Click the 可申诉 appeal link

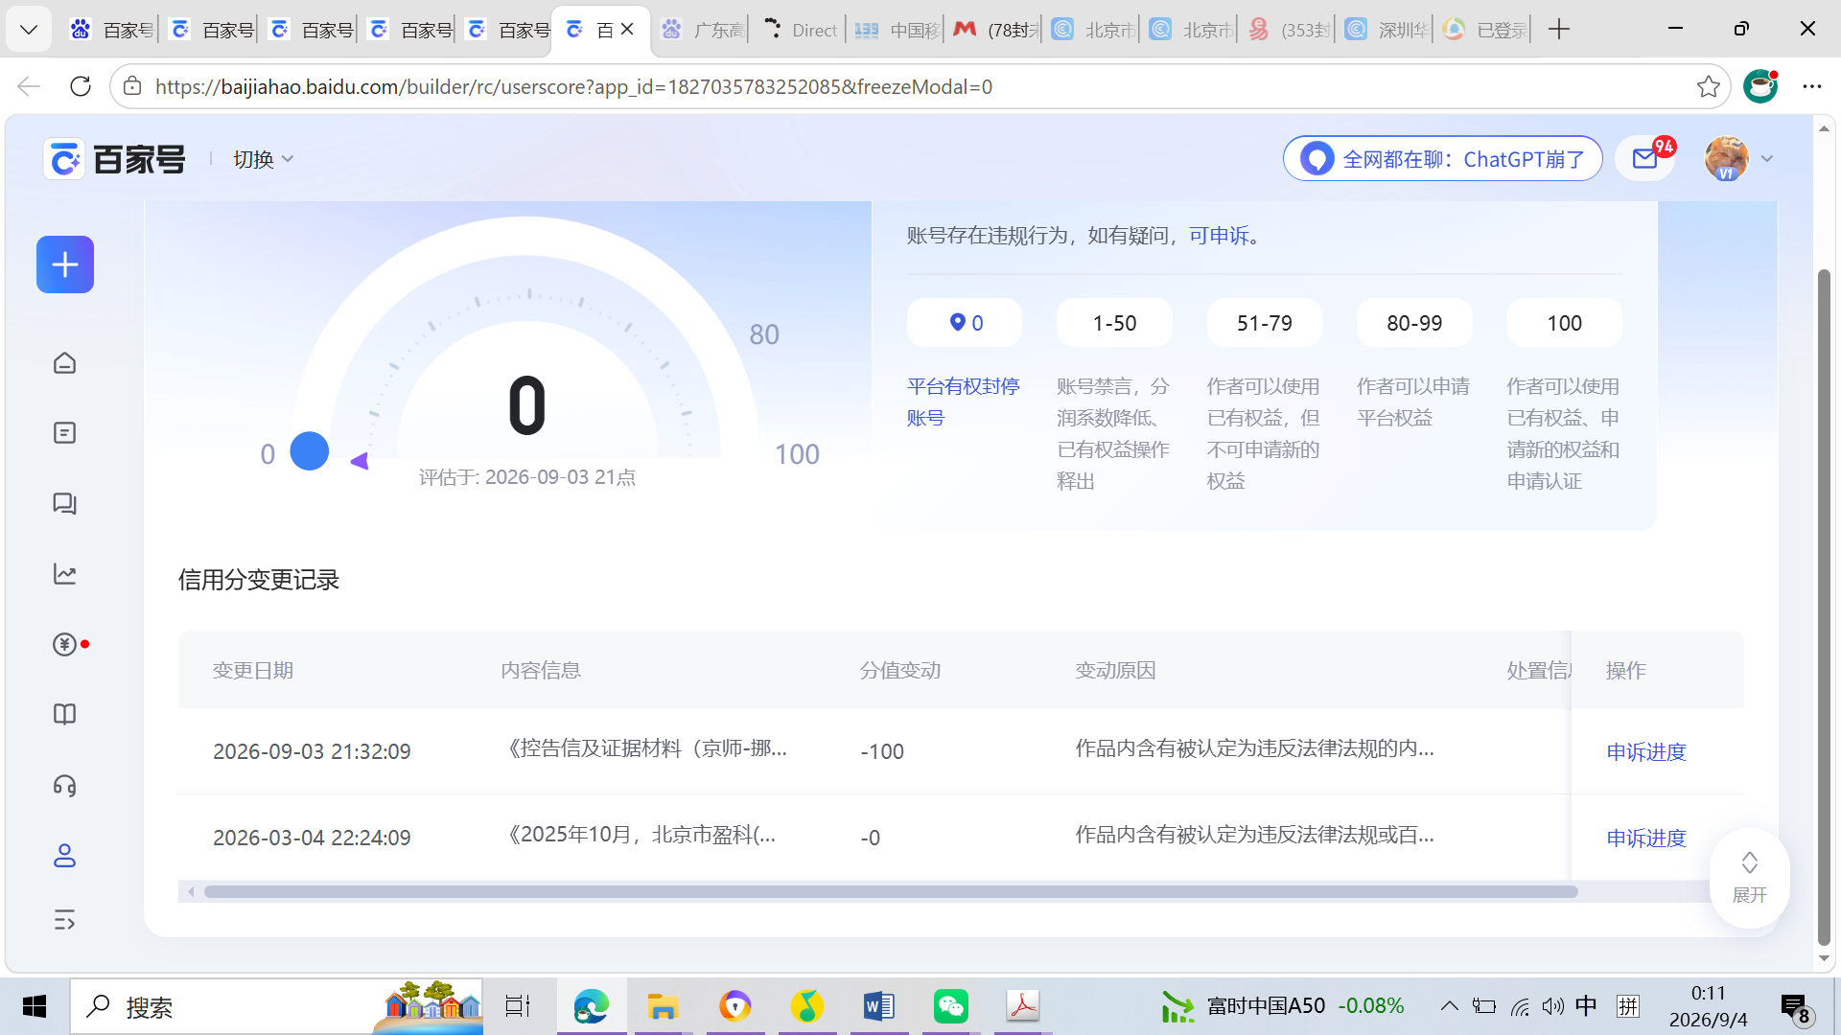click(x=1219, y=236)
